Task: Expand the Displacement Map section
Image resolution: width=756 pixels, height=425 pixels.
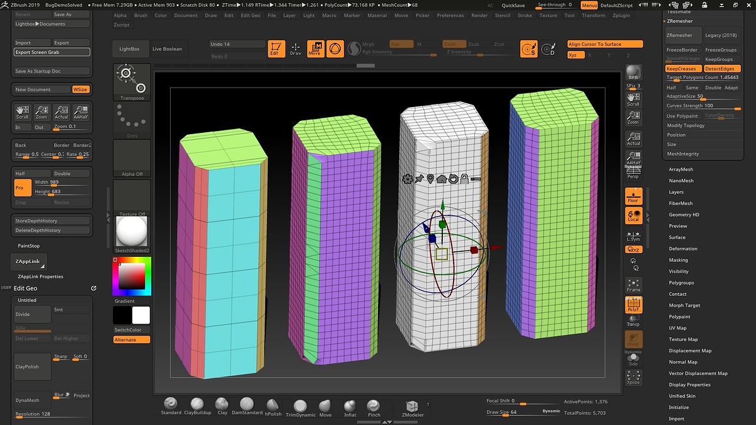Action: coord(690,351)
